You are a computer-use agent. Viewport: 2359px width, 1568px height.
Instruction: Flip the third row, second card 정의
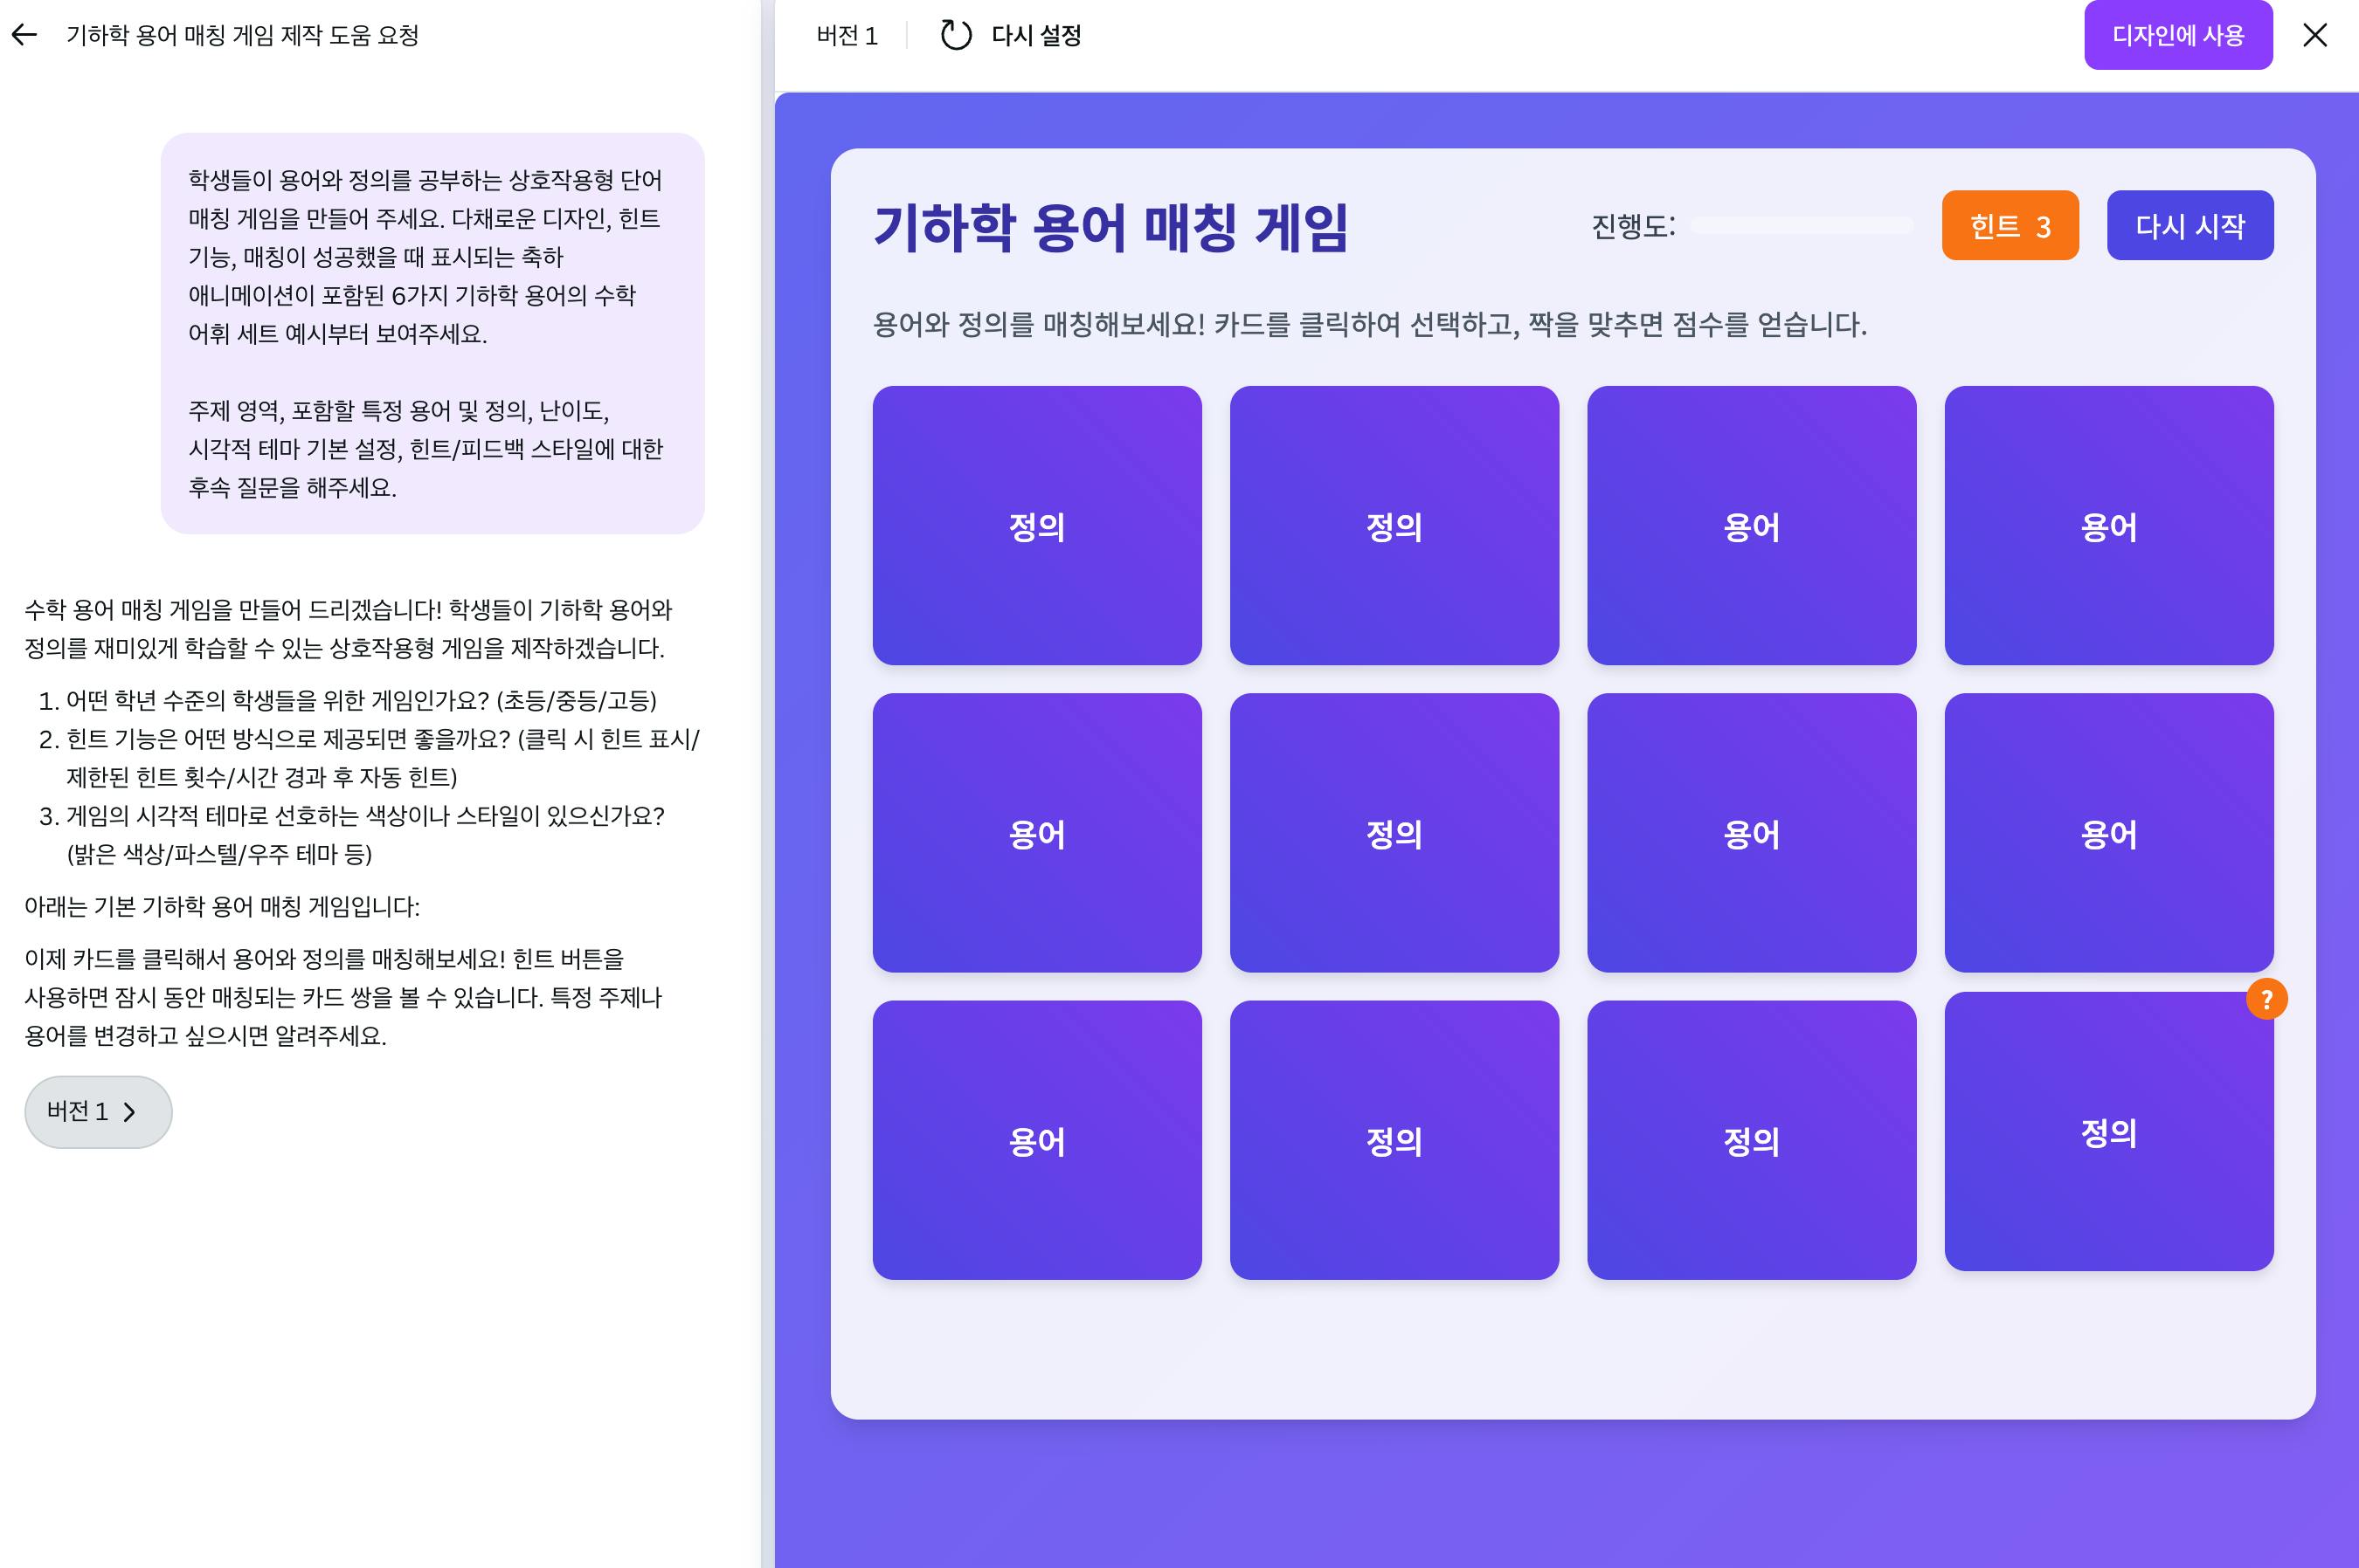[1394, 1140]
